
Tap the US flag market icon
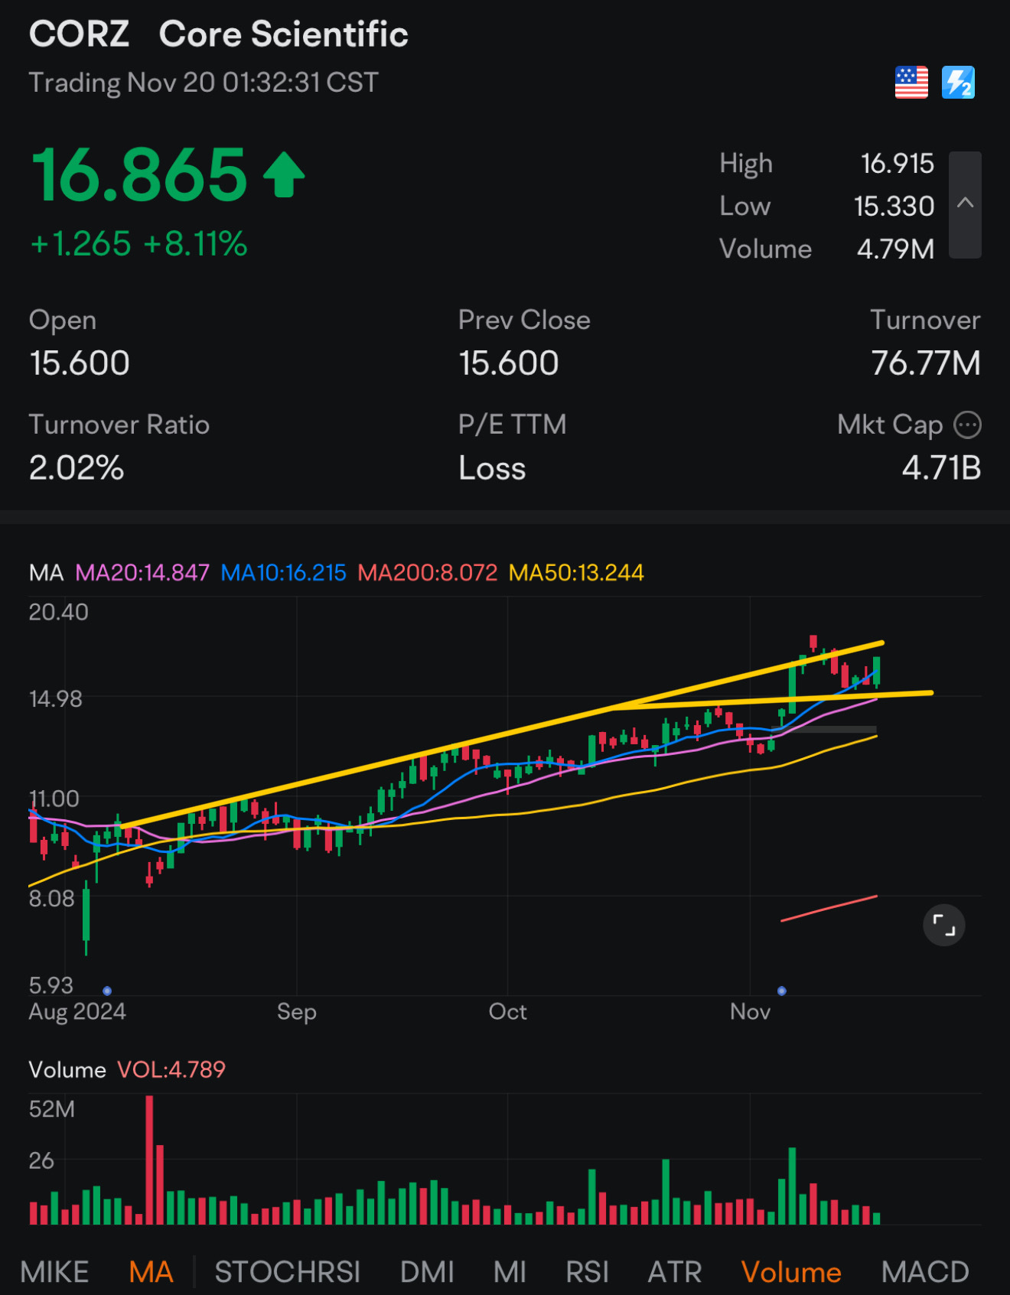pos(911,83)
